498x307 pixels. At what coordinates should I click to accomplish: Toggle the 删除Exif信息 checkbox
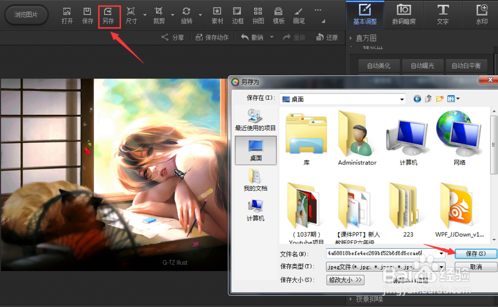pos(389,280)
